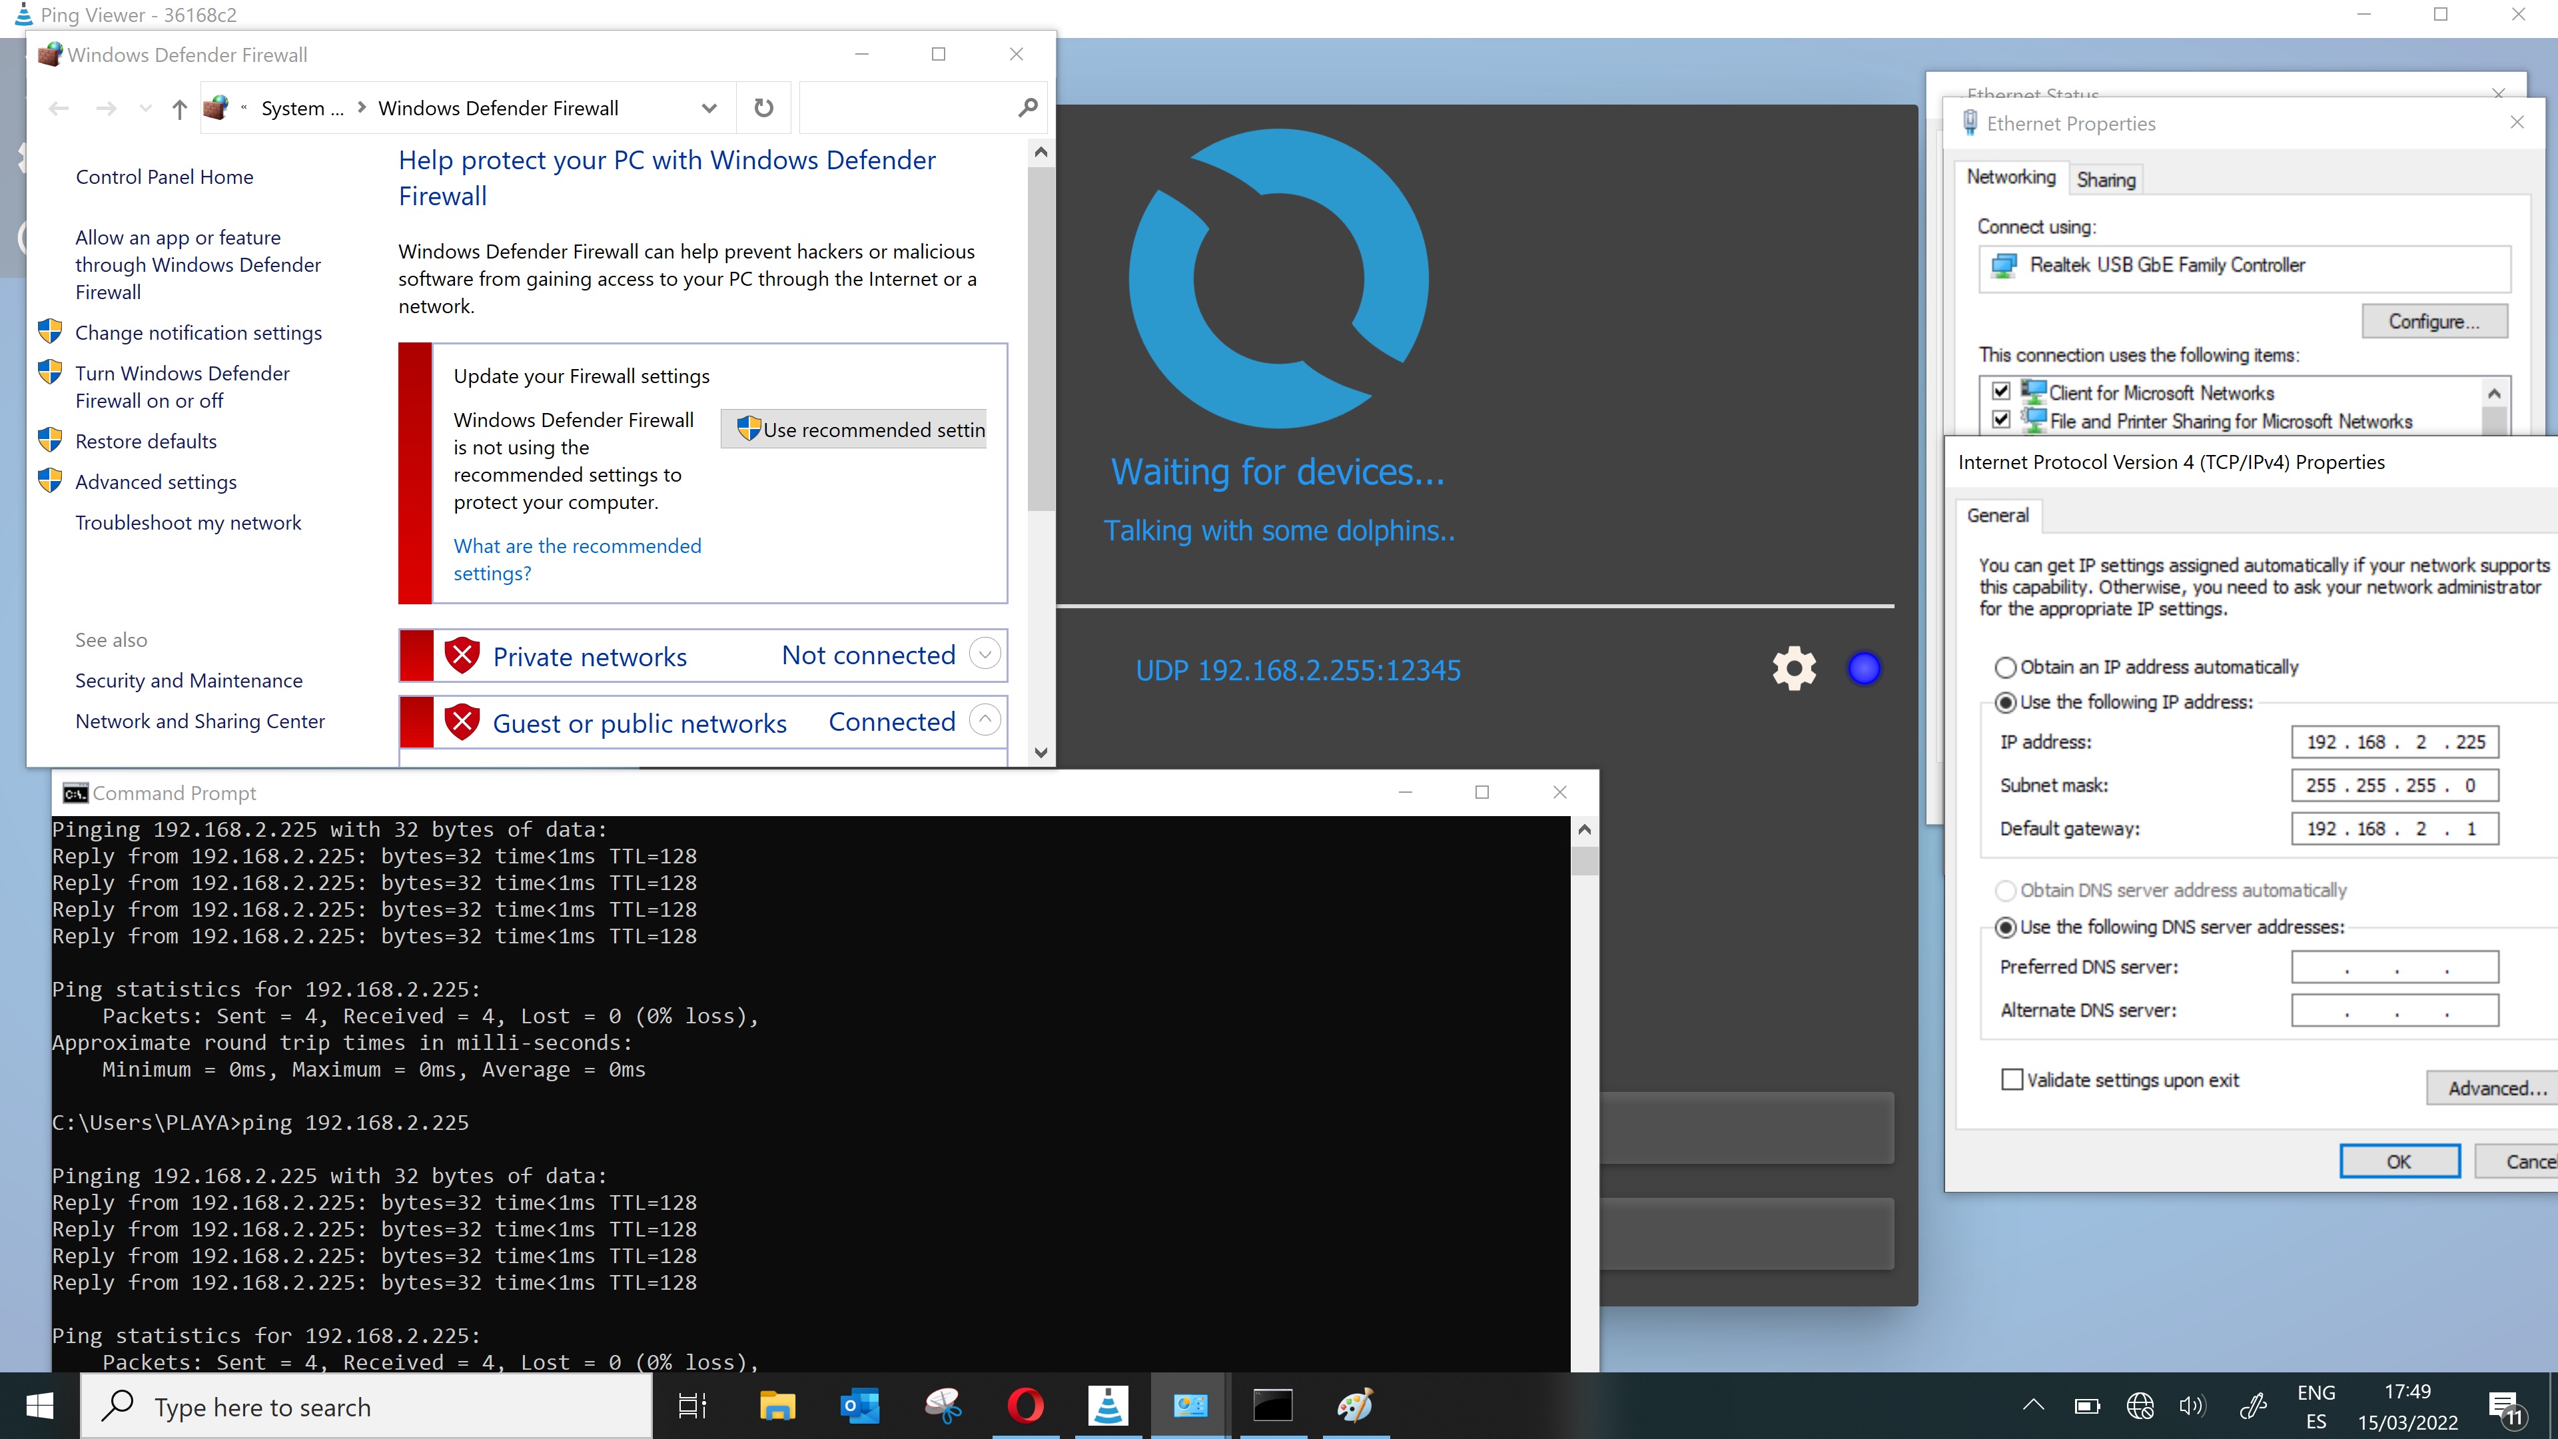Open recent locations dropdown in Firewall toolbar
Screen dimensions: 2558x1439
146,108
